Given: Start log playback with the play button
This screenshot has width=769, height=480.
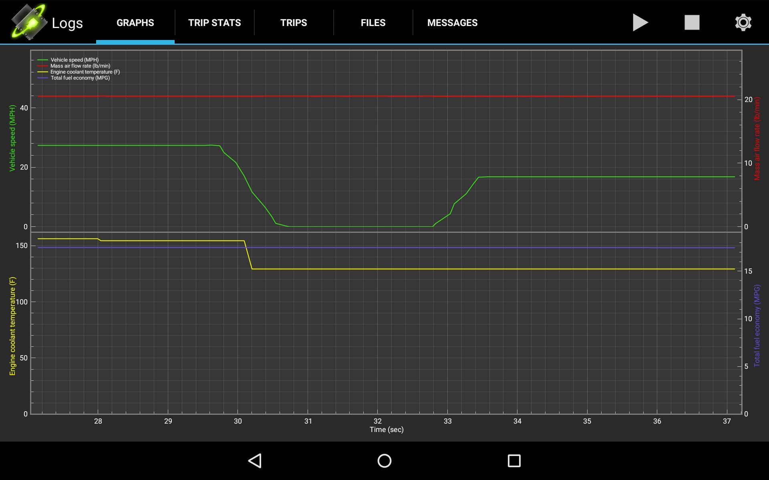Looking at the screenshot, I should pyautogui.click(x=640, y=22).
